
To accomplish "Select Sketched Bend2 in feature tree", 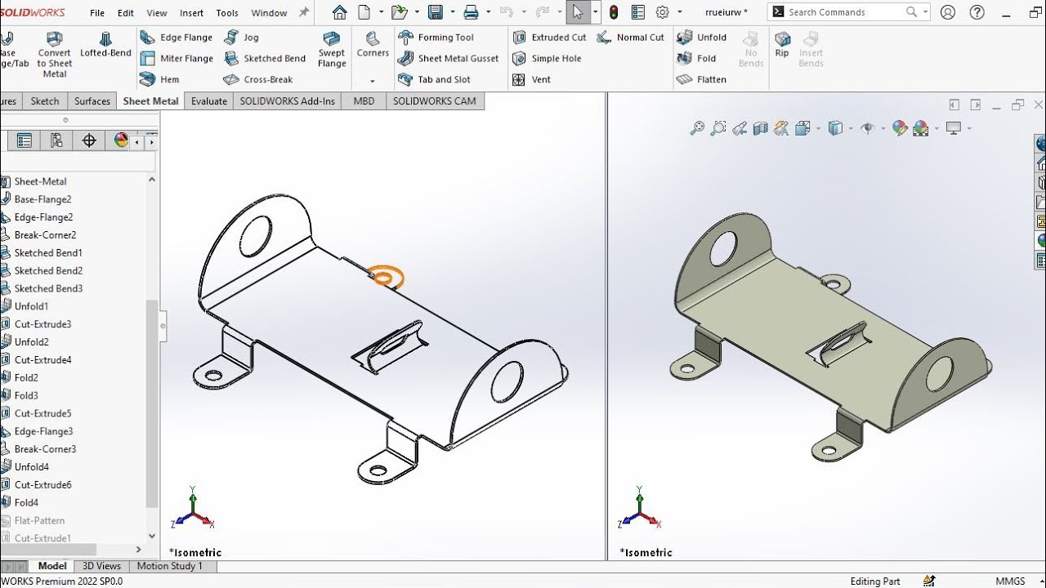I will (x=48, y=270).
